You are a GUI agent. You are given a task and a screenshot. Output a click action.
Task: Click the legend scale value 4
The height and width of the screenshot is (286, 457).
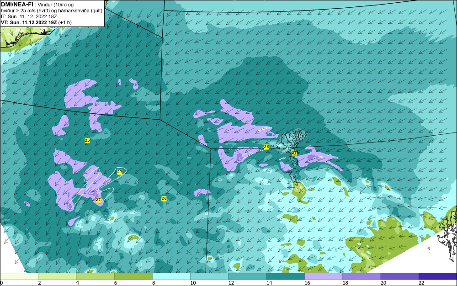coord(78,283)
